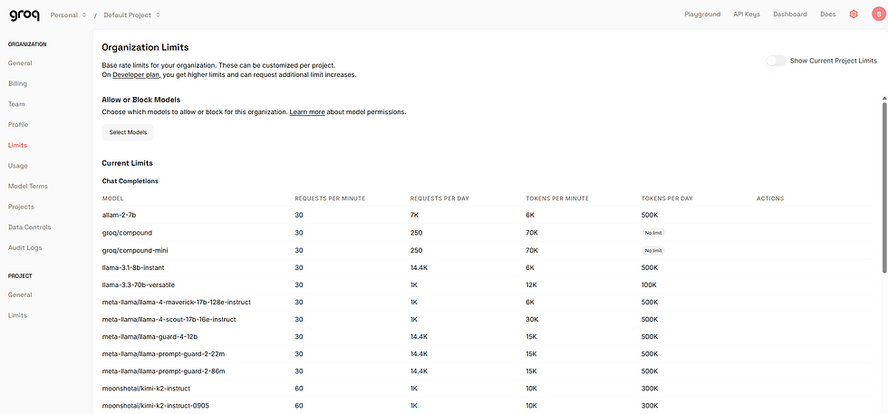This screenshot has height=414, width=888.
Task: Open Docs in the top bar
Action: pyautogui.click(x=827, y=14)
